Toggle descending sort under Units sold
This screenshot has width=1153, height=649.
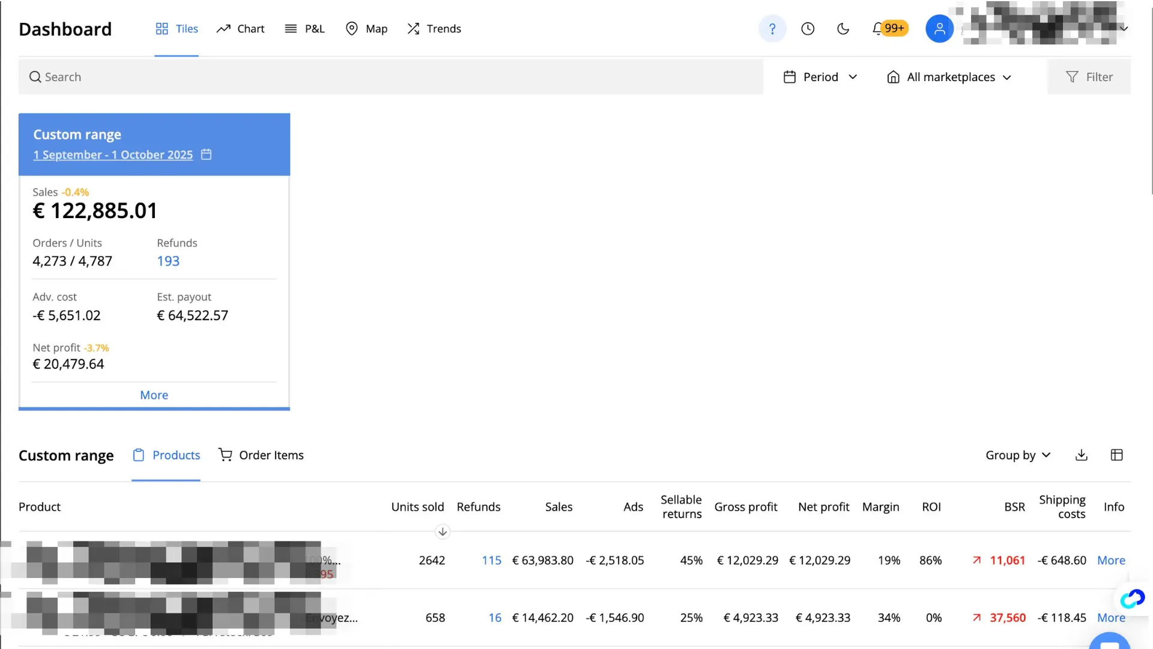[443, 532]
